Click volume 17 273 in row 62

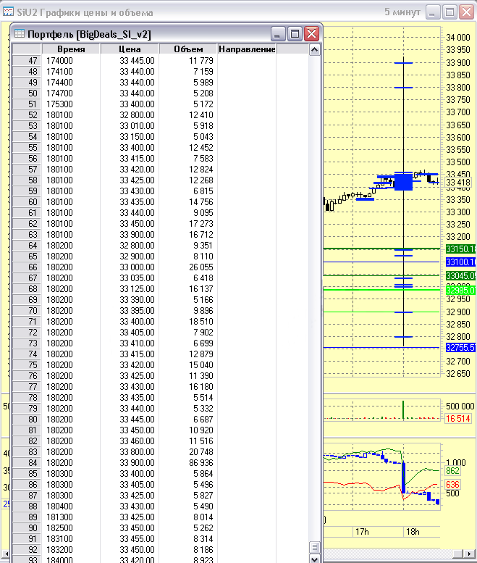pyautogui.click(x=200, y=224)
